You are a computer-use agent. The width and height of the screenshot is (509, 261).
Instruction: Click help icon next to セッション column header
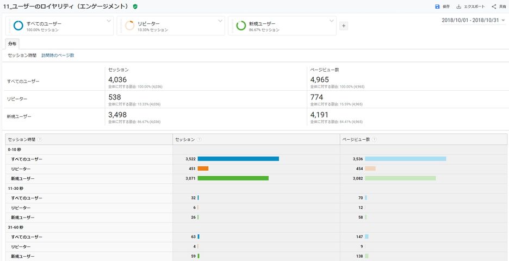199,139
